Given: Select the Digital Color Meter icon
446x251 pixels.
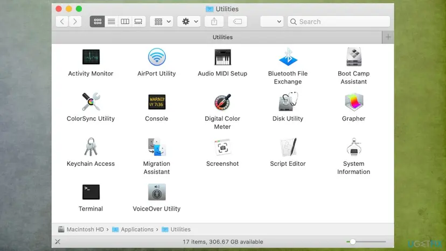Looking at the screenshot, I should (222, 102).
